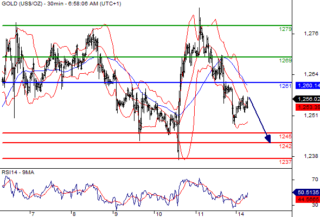Click the red 1,253.39 price tag

(308, 107)
